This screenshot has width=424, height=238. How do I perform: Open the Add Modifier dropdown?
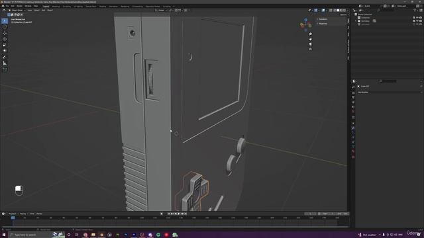pos(389,93)
